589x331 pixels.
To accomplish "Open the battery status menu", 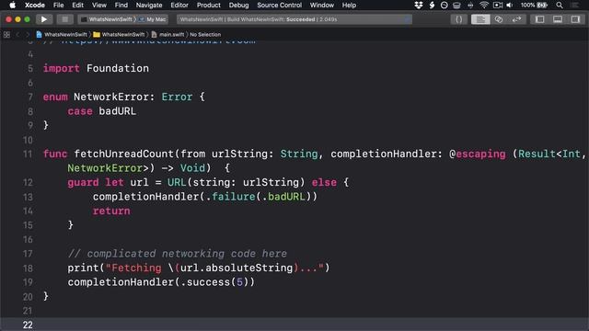I will pyautogui.click(x=534, y=5).
